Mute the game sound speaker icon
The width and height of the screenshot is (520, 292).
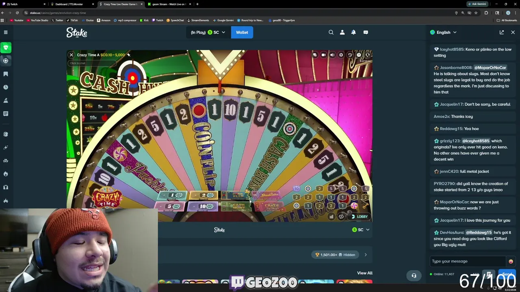[x=332, y=55]
